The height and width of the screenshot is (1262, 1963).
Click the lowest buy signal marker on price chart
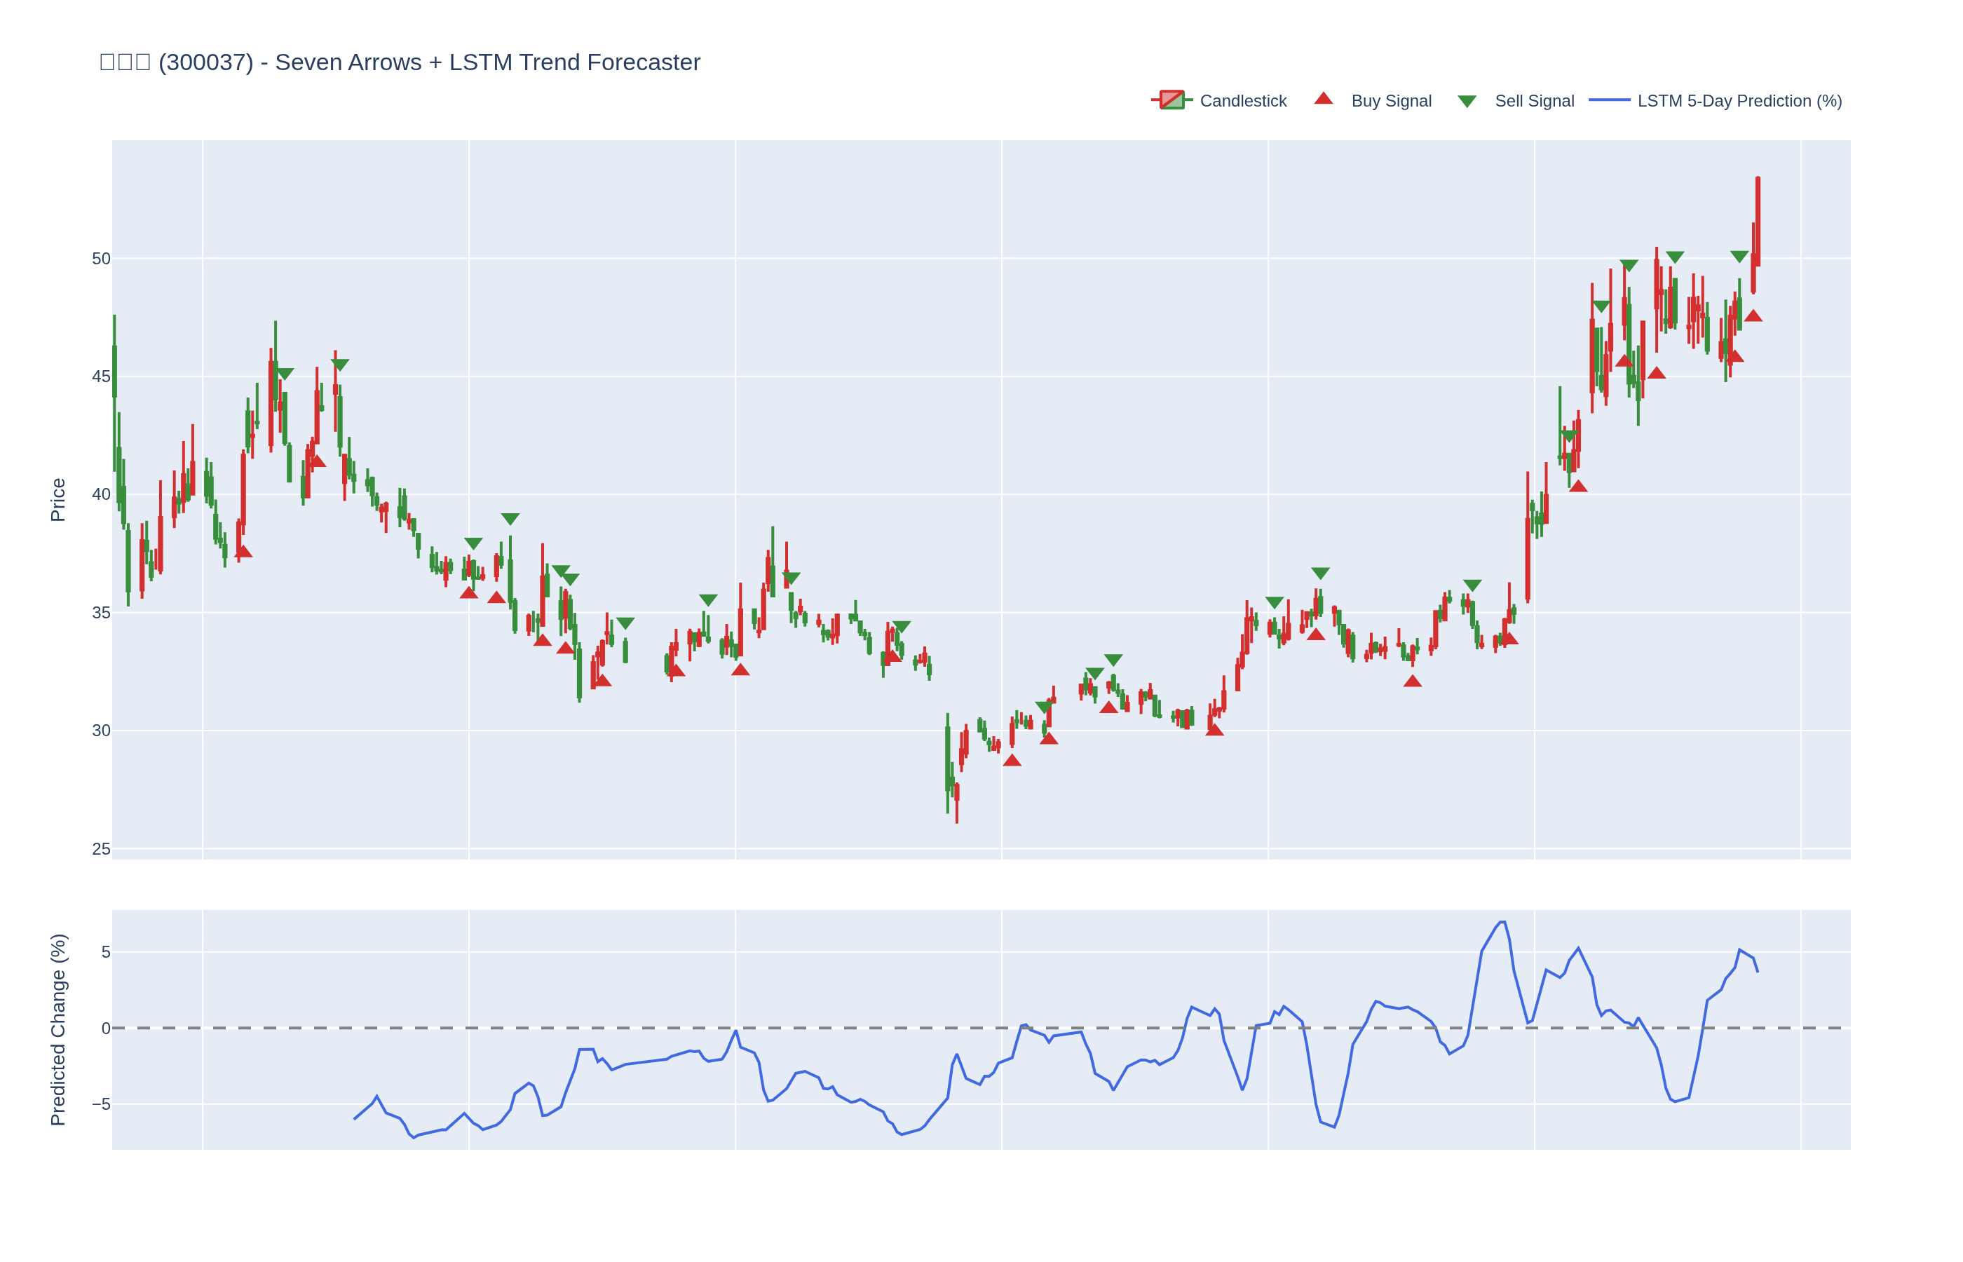coord(1012,761)
